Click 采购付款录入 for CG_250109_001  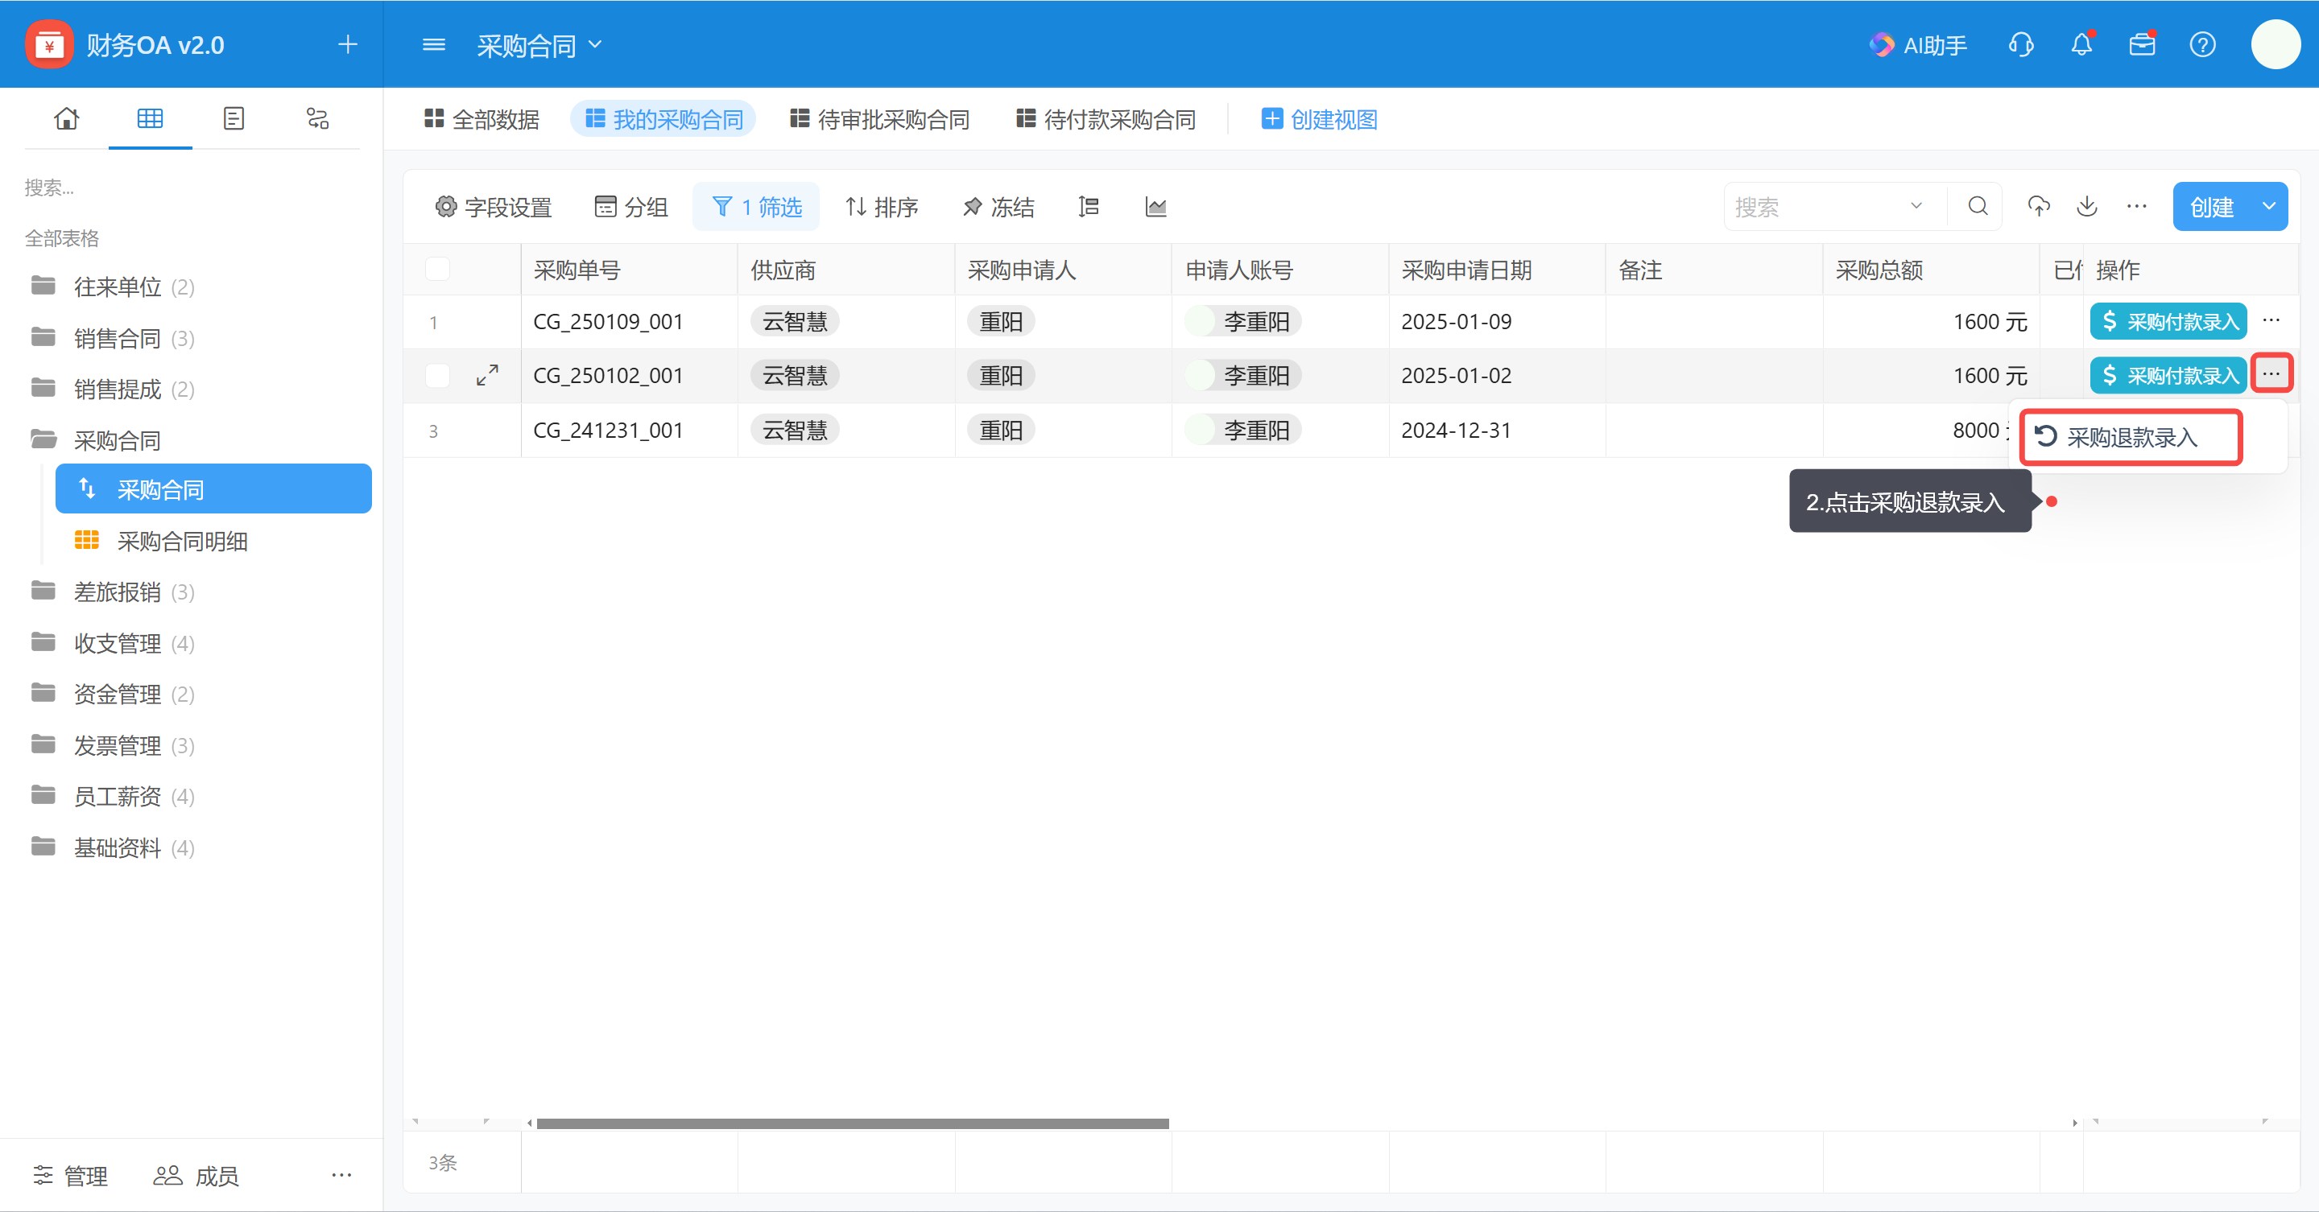(2168, 321)
